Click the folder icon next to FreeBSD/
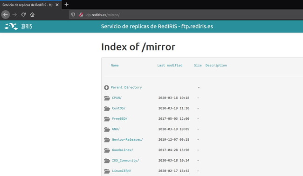The image size is (303, 176). point(107,119)
